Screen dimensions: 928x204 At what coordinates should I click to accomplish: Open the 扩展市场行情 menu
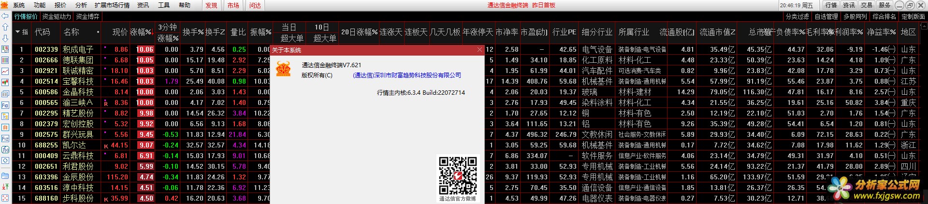coord(112,5)
